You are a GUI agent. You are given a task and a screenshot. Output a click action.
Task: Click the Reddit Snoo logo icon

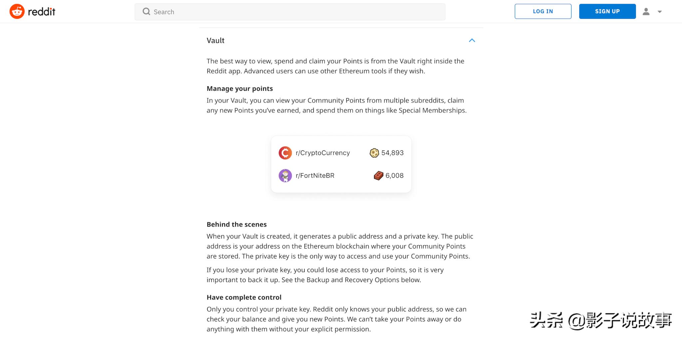[x=17, y=12]
